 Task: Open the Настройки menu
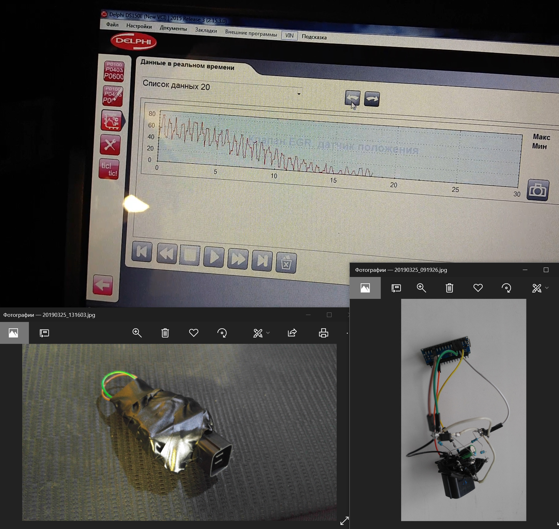coord(139,26)
